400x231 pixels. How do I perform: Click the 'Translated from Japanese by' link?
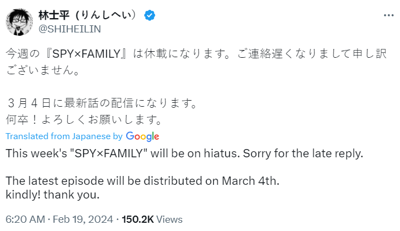pos(64,136)
